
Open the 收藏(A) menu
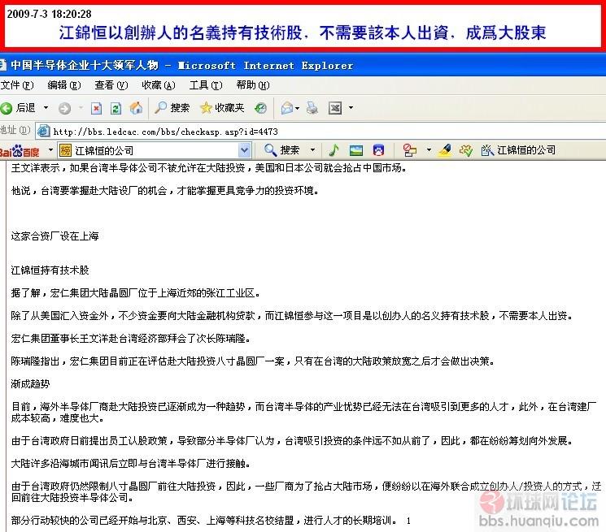[159, 84]
